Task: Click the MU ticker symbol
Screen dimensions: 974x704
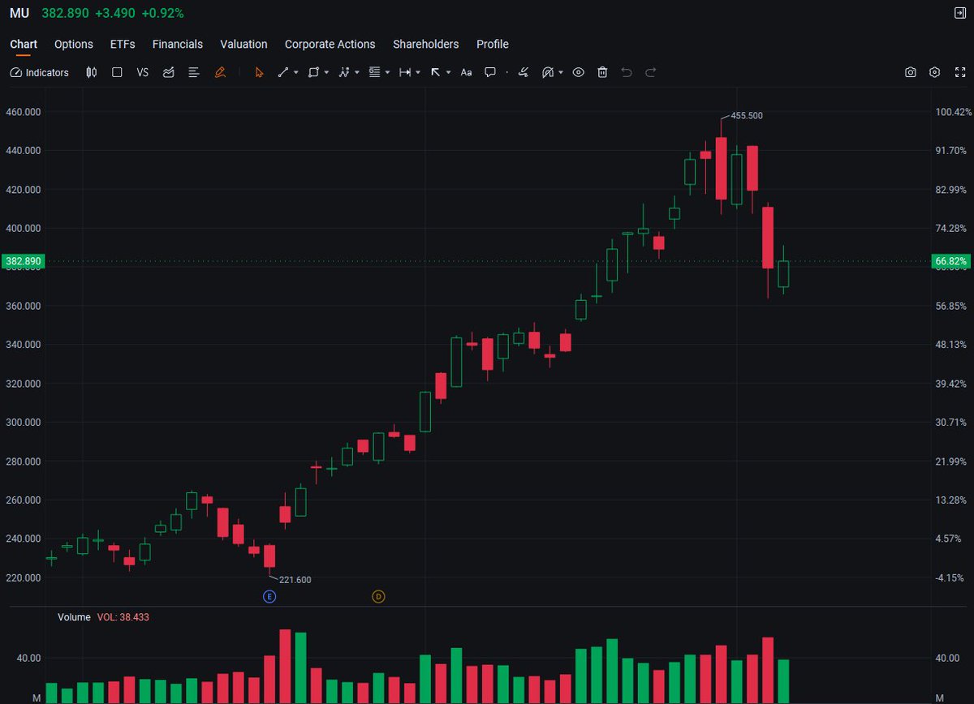Action: 19,13
